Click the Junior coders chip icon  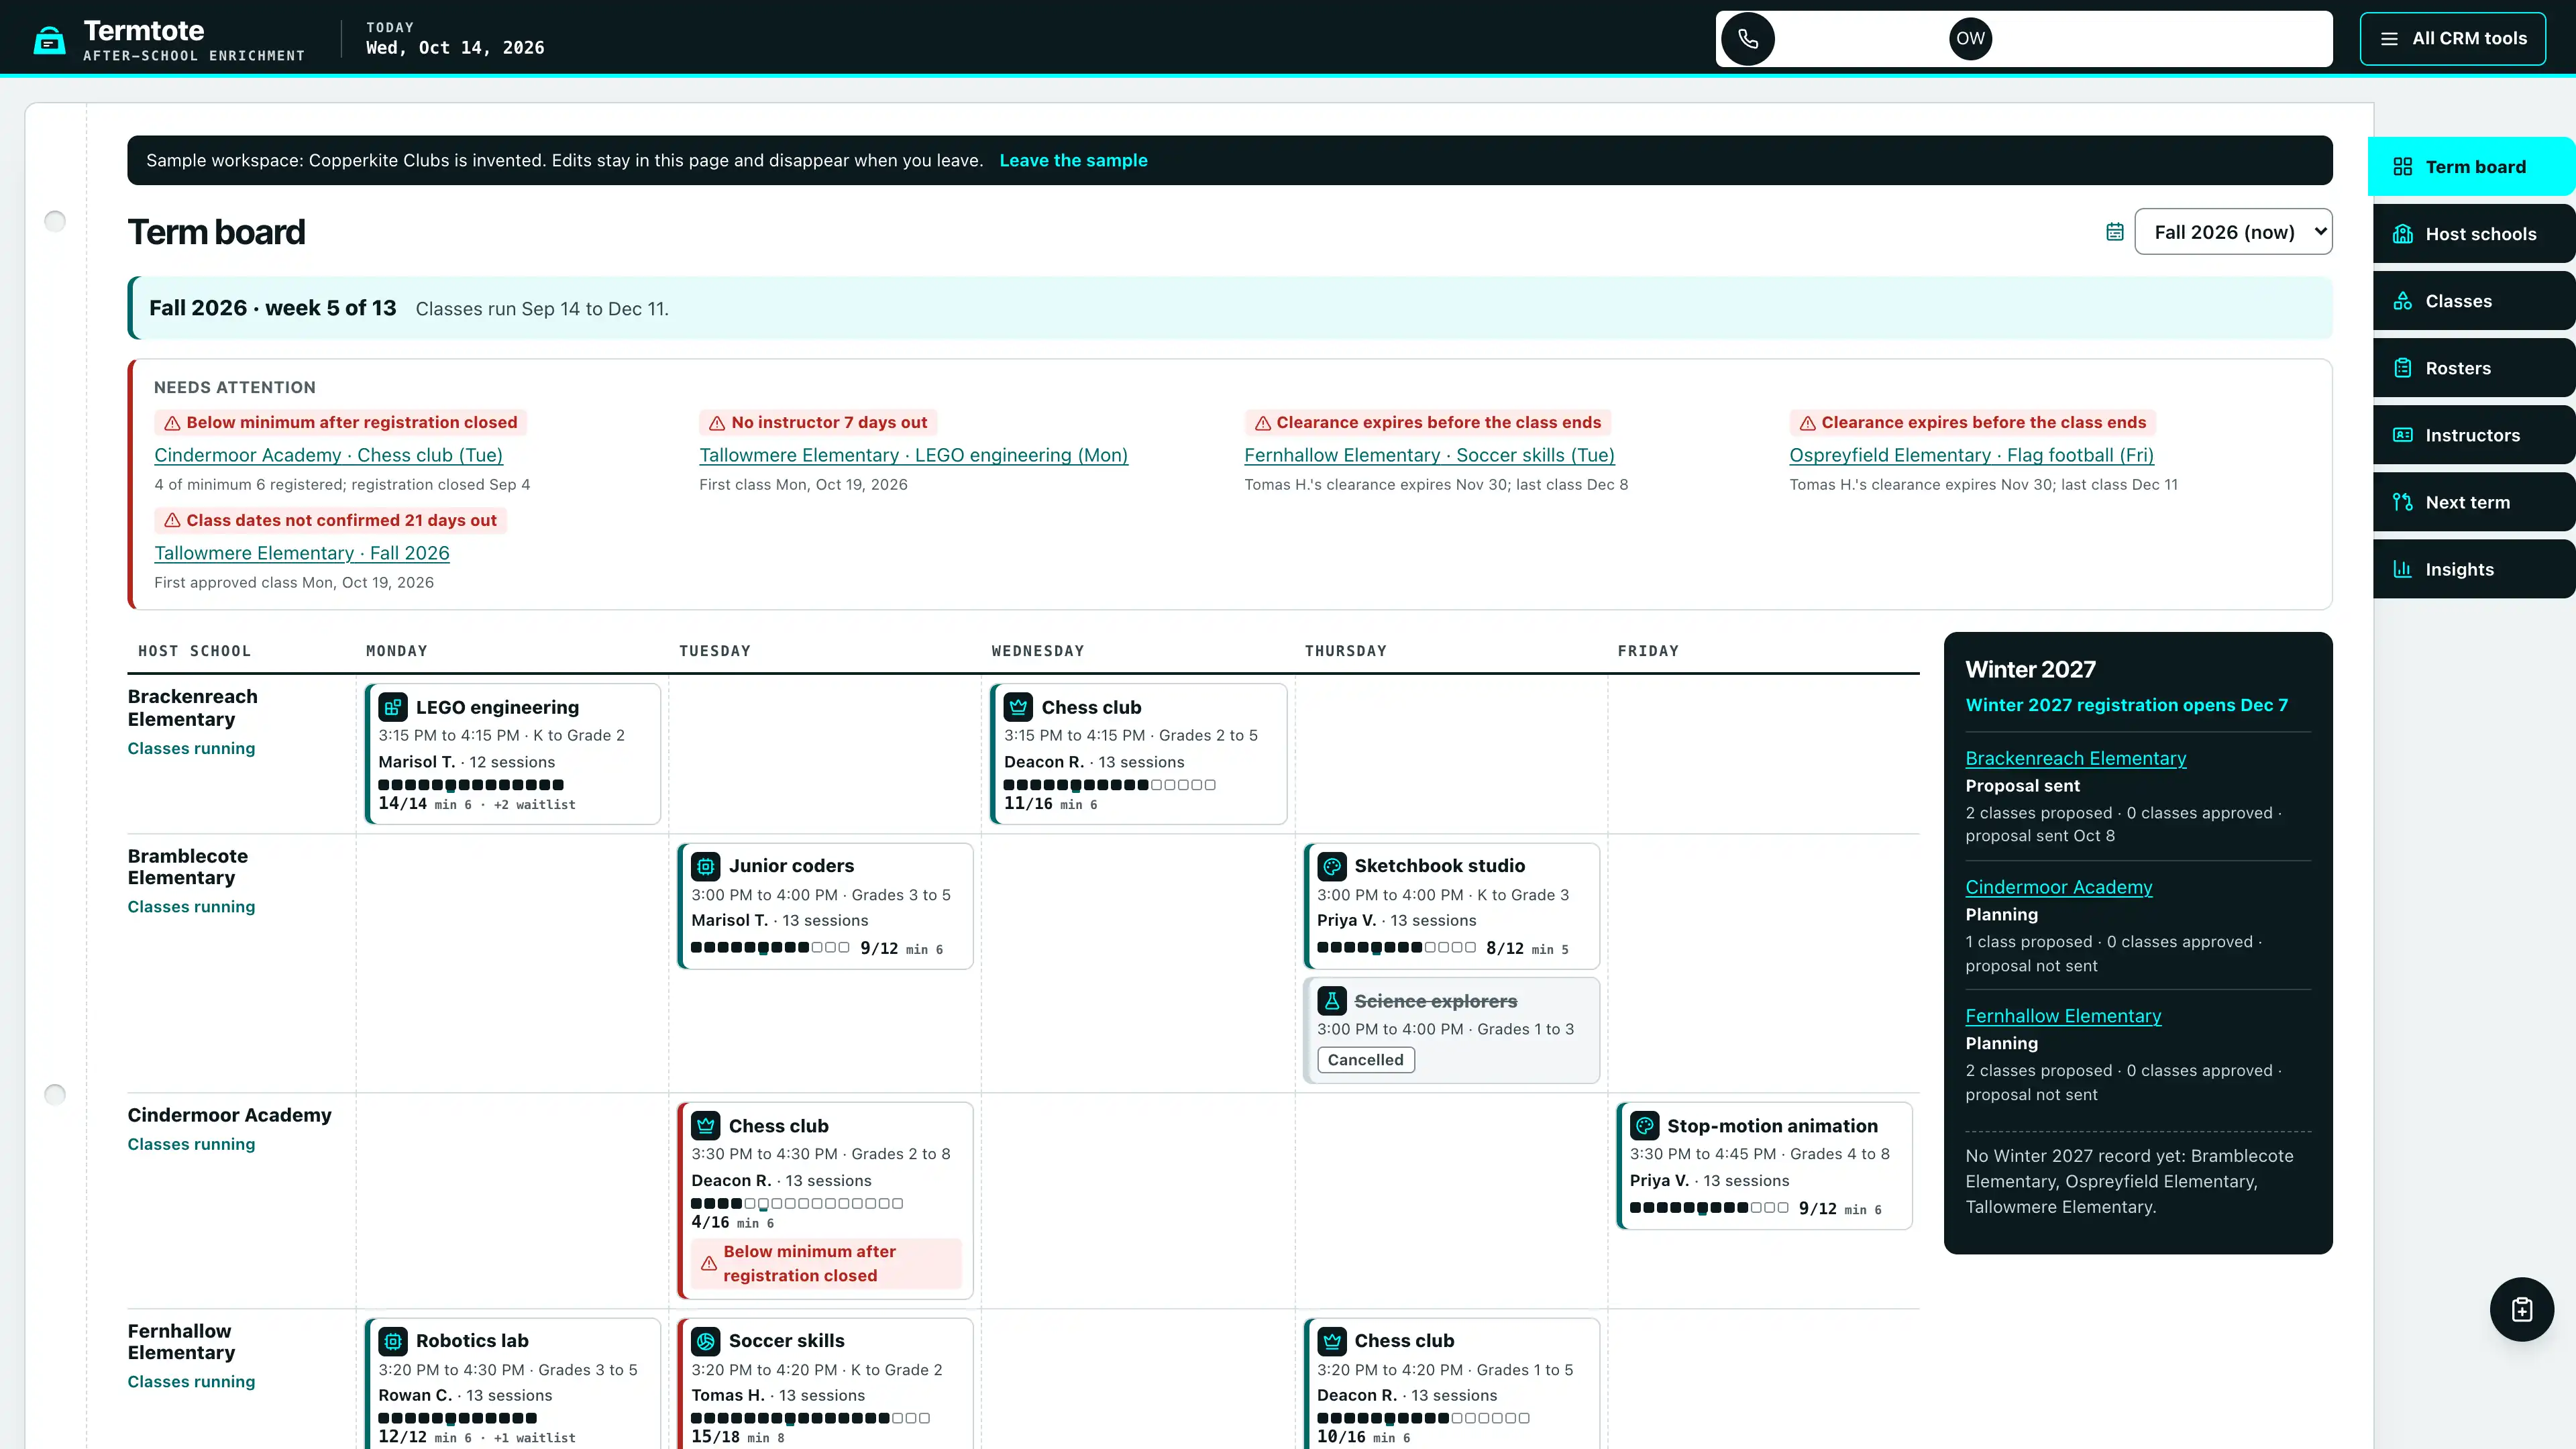click(706, 866)
